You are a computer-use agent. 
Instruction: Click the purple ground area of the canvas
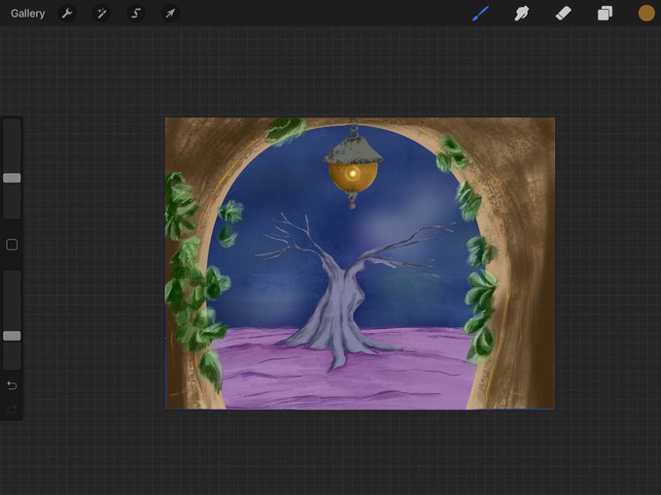pos(346,385)
